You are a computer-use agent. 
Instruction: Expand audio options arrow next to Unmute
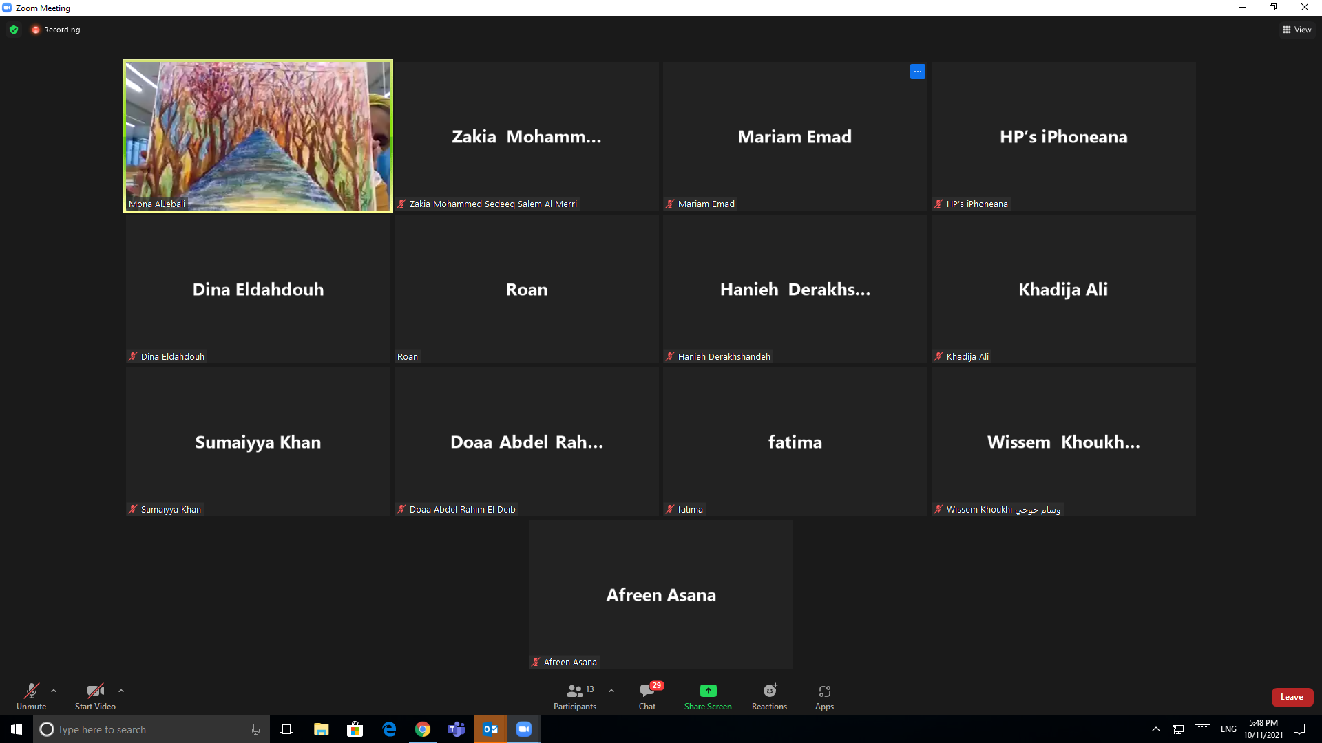(54, 691)
